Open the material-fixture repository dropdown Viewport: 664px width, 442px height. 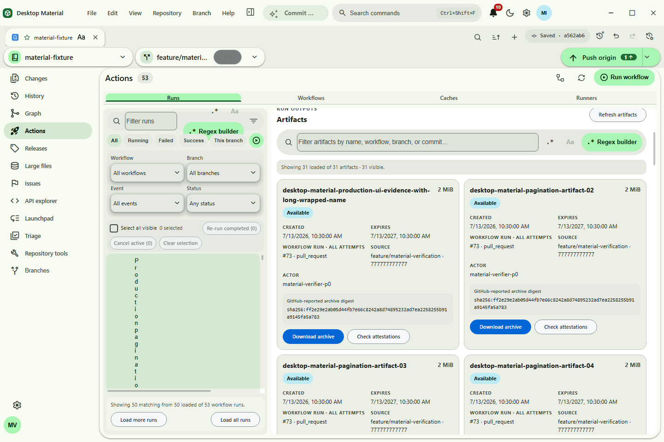point(68,57)
